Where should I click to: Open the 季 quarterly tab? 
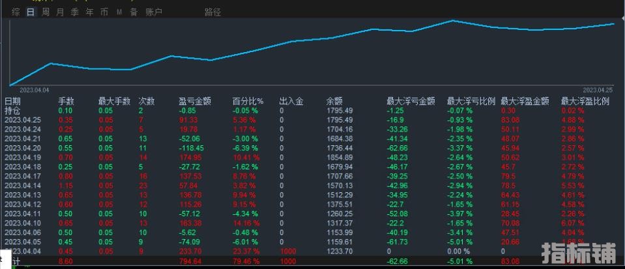74,12
